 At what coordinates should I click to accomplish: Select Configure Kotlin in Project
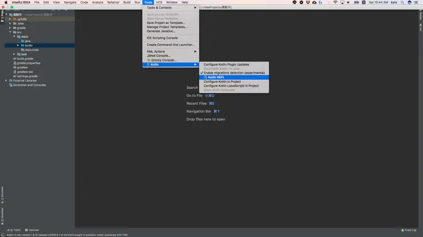tap(234, 81)
